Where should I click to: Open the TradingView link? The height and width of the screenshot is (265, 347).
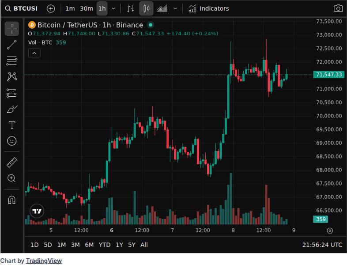(44, 261)
